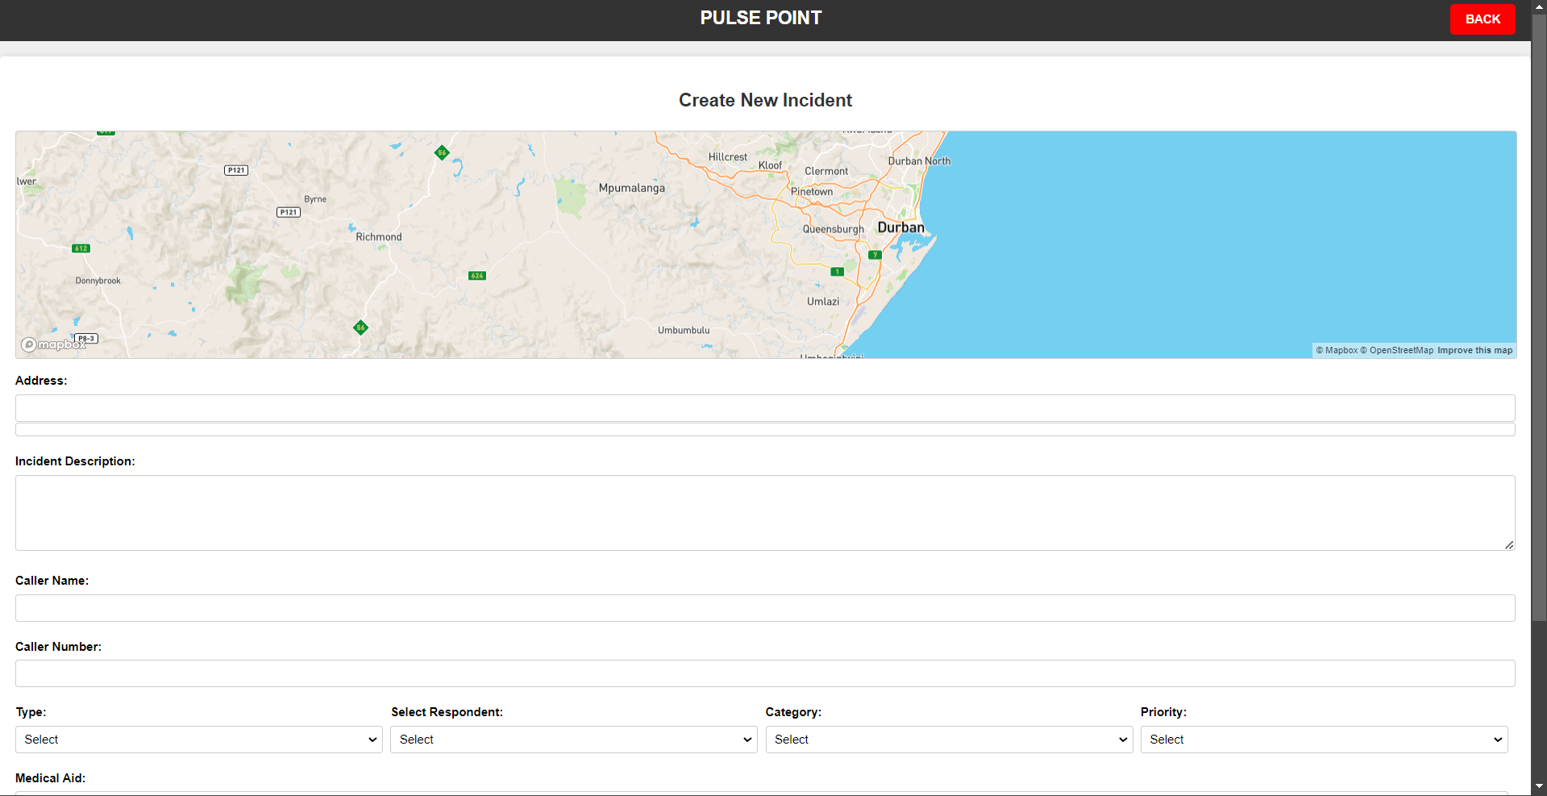Click the Caller Number field

click(x=765, y=673)
